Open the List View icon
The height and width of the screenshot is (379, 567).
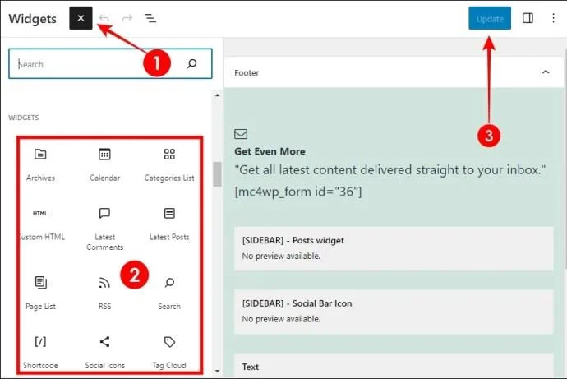(150, 18)
